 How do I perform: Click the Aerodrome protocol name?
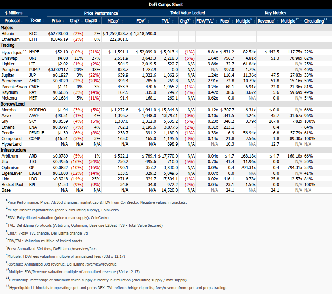pyautogui.click(x=12, y=81)
